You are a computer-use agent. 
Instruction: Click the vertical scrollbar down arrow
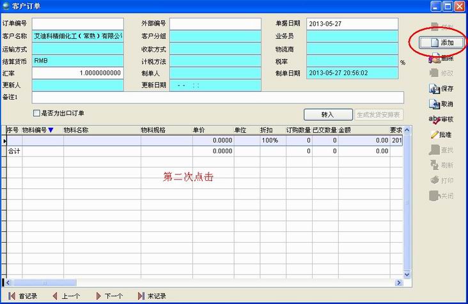tap(399, 274)
